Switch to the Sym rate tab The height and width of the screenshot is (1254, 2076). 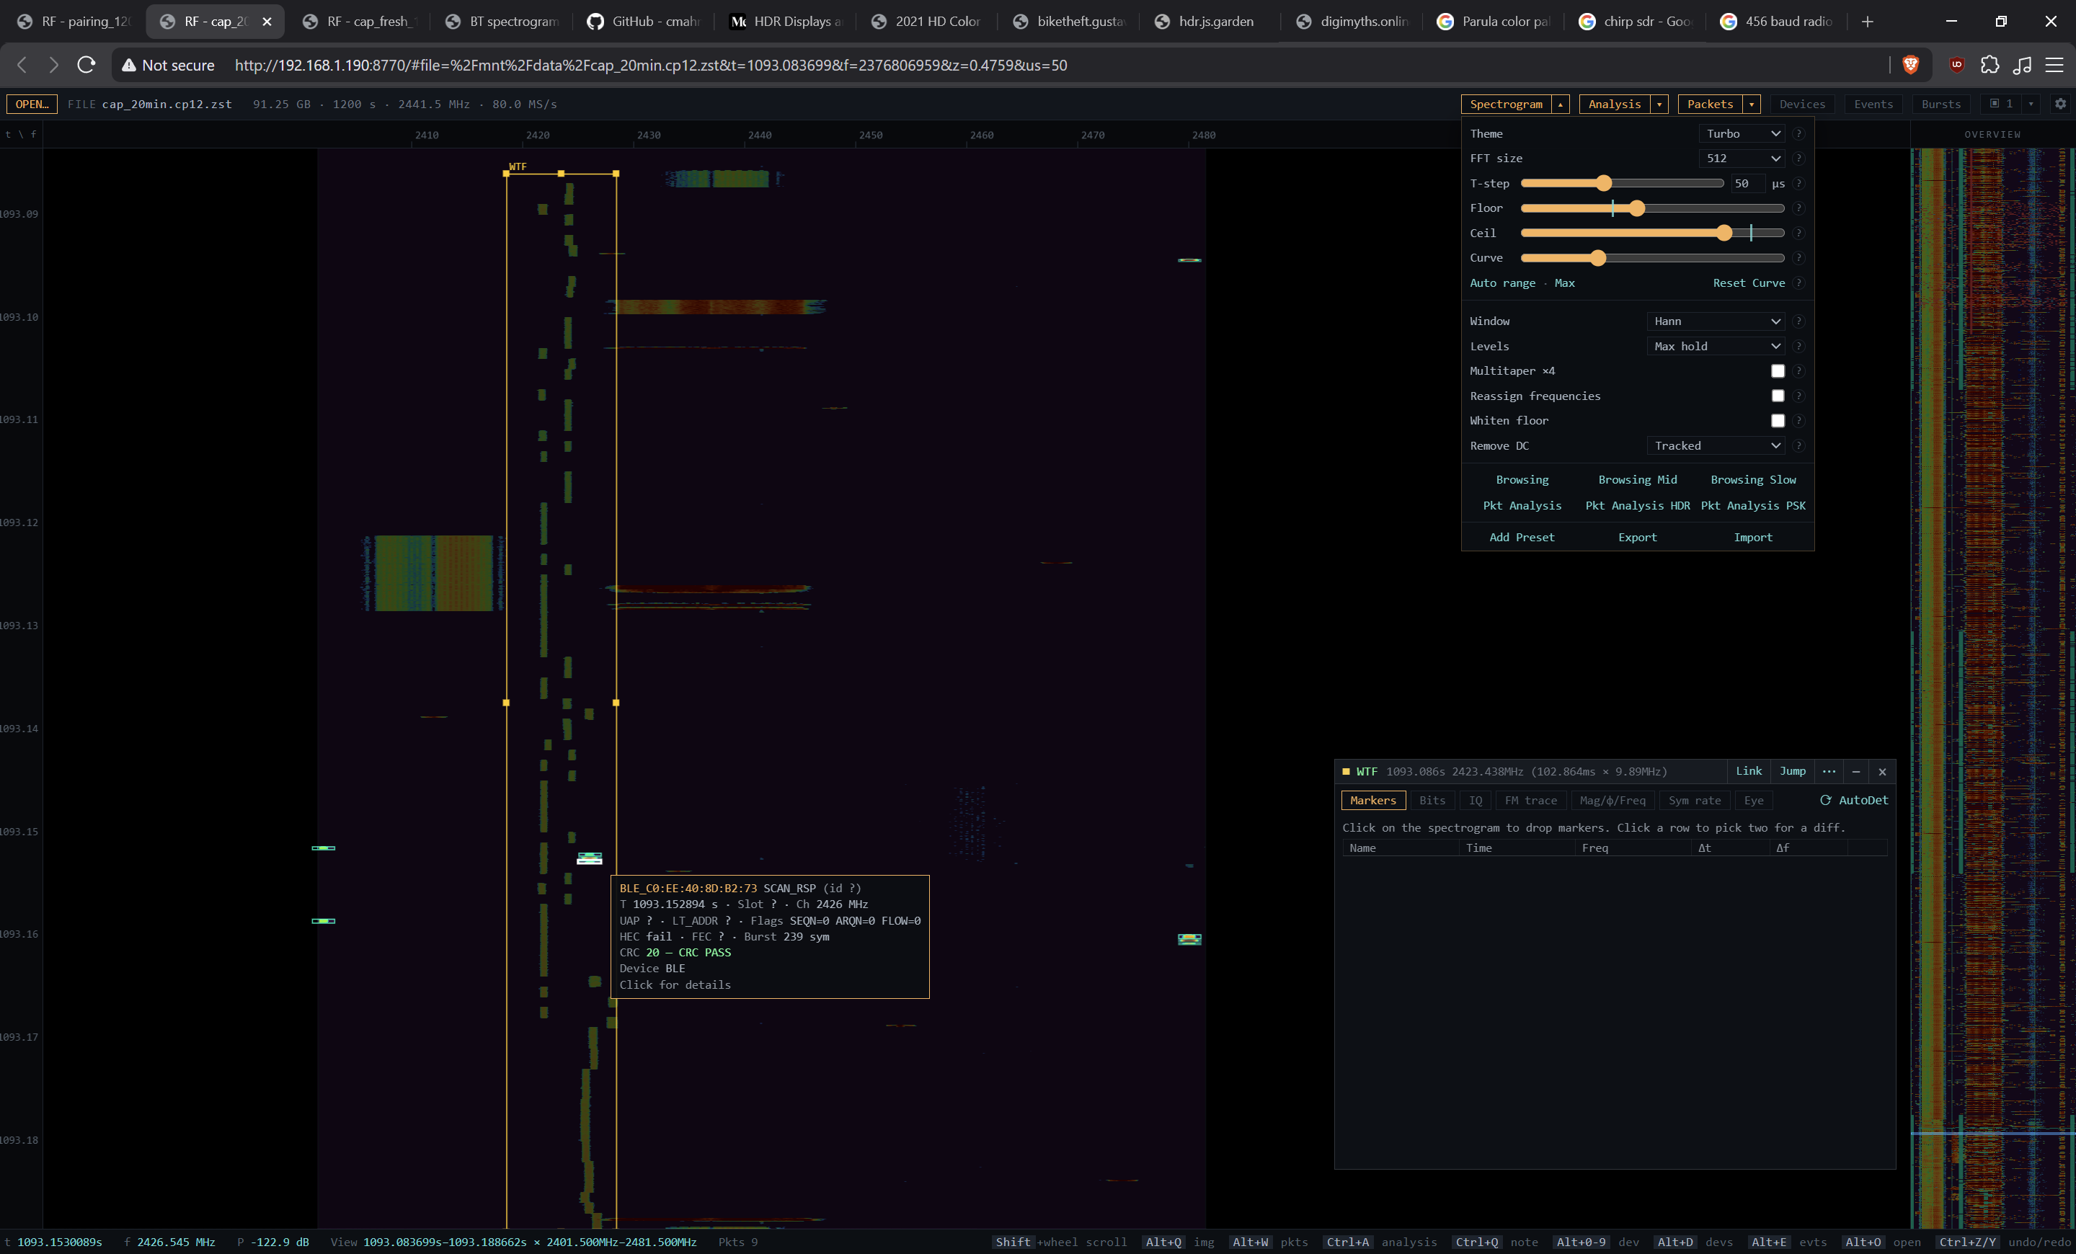pyautogui.click(x=1695, y=800)
